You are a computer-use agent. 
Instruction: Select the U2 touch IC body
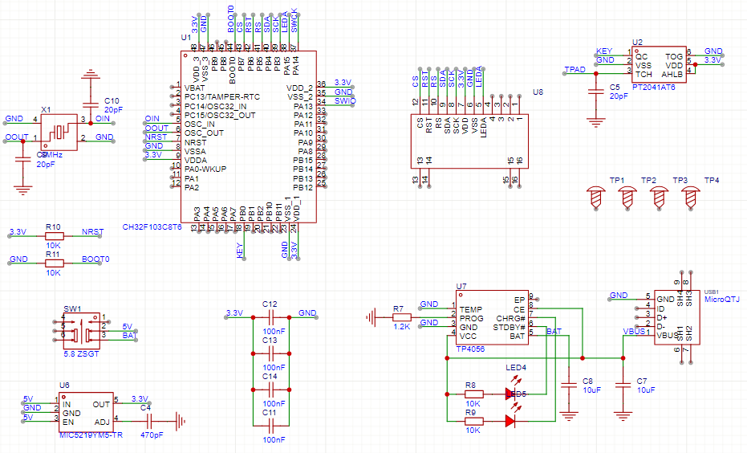click(x=659, y=64)
